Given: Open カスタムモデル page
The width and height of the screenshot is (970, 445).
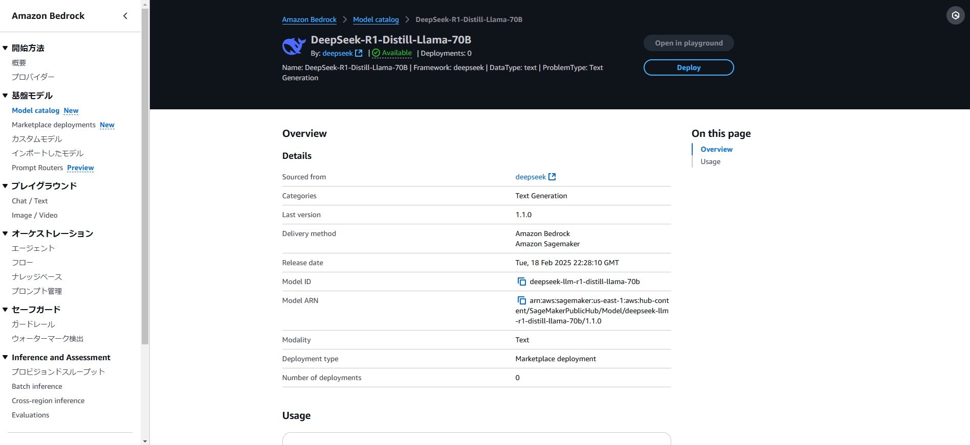Looking at the screenshot, I should (x=37, y=139).
